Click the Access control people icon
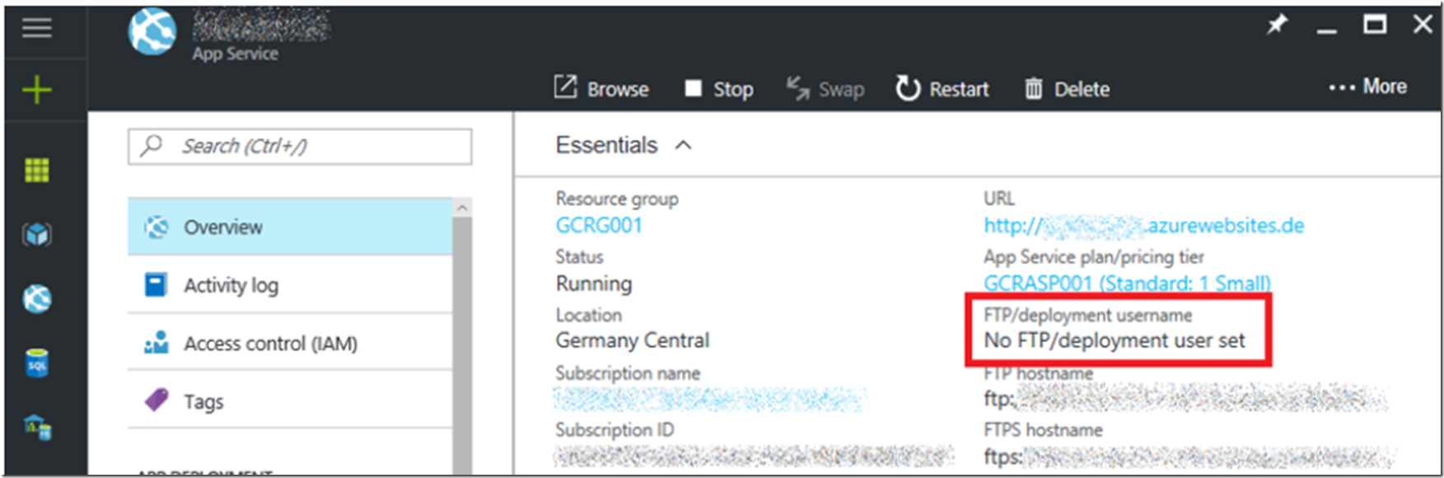1444x478 pixels. pyautogui.click(x=156, y=342)
